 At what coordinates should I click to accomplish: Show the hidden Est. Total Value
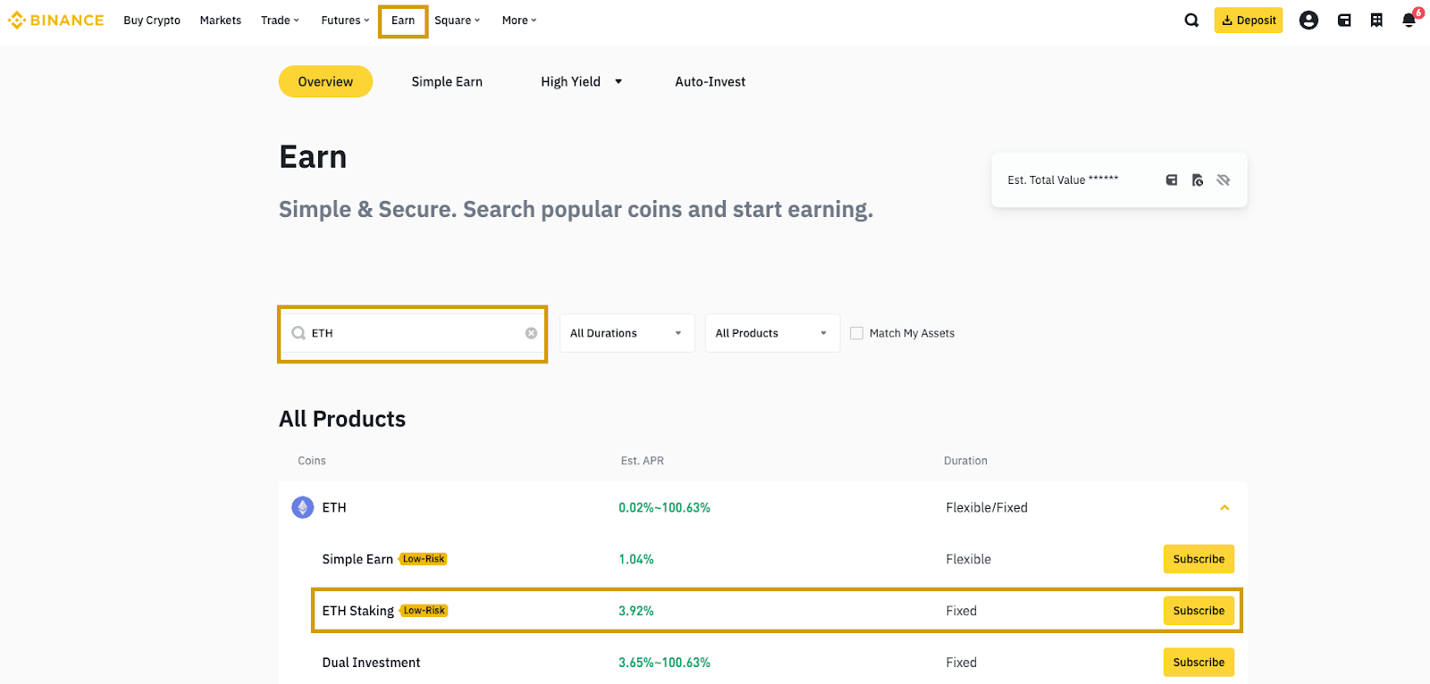click(1224, 180)
